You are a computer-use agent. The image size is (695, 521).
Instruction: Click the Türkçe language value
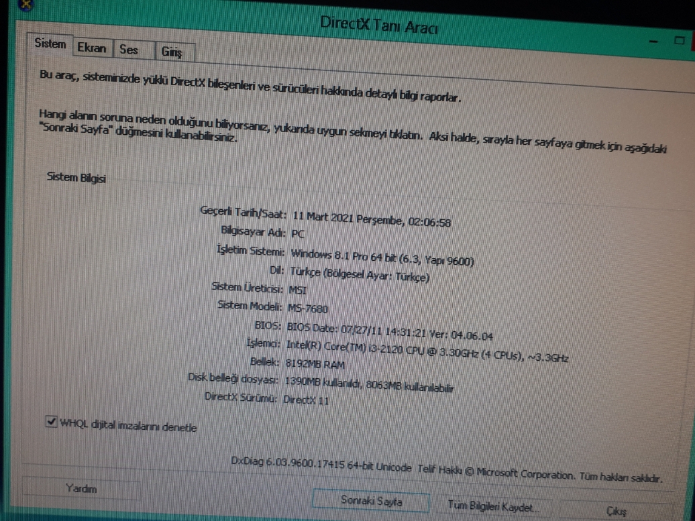(x=360, y=275)
